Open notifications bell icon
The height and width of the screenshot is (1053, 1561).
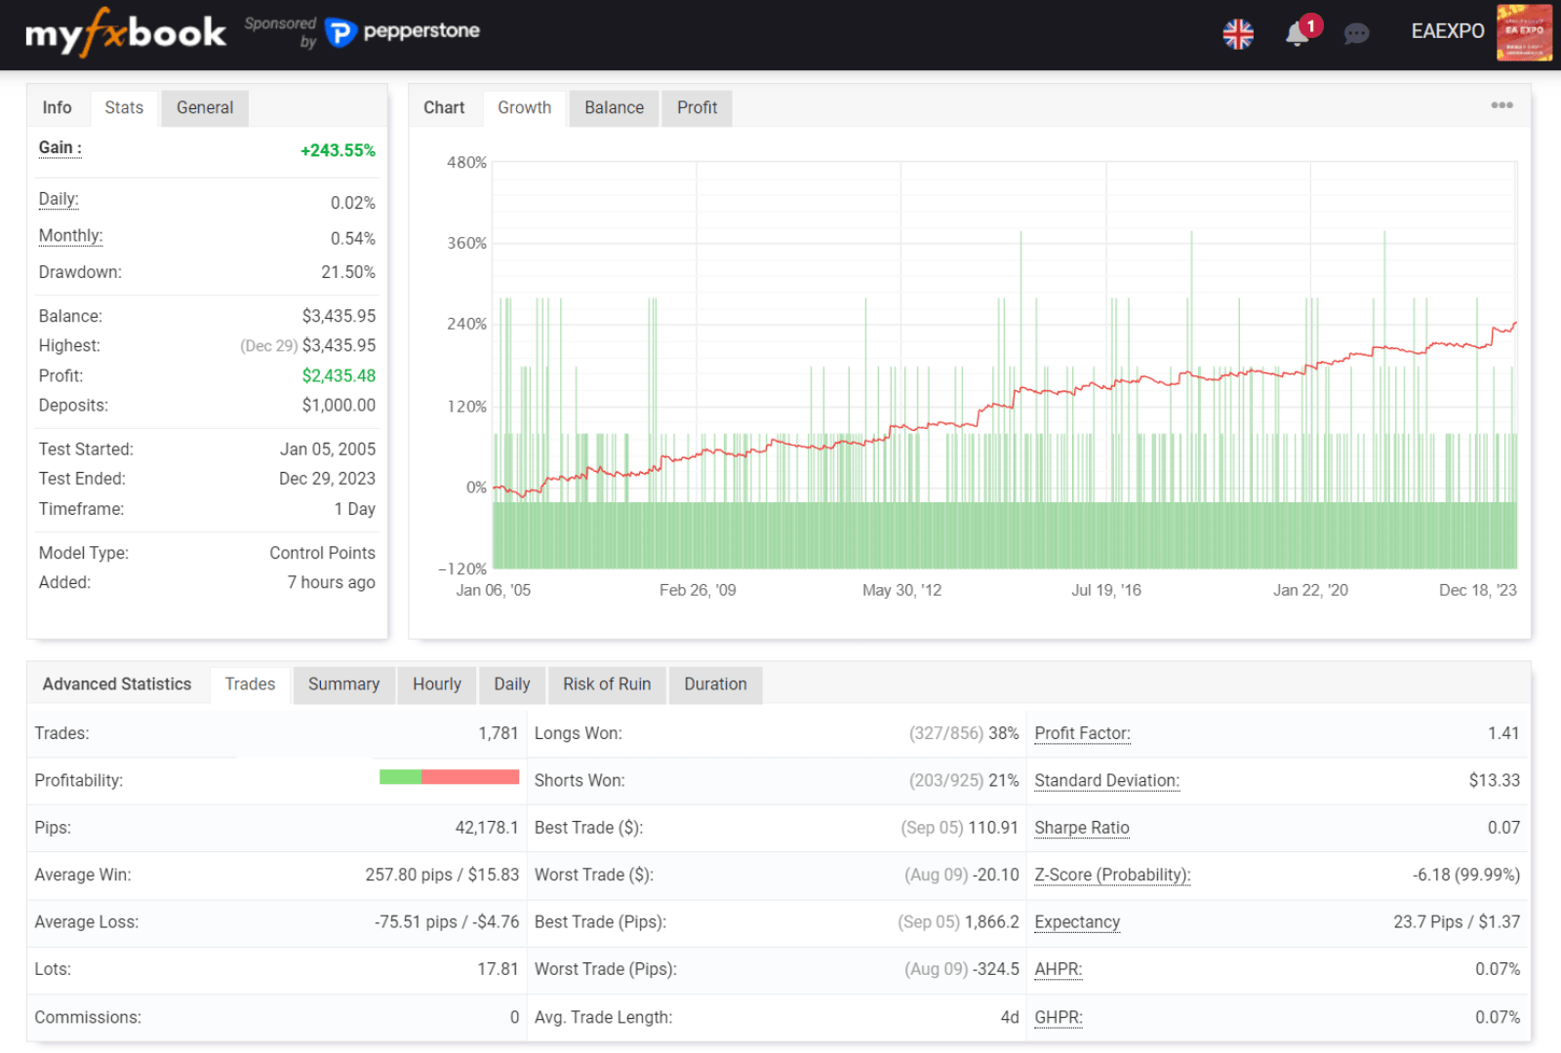tap(1298, 33)
